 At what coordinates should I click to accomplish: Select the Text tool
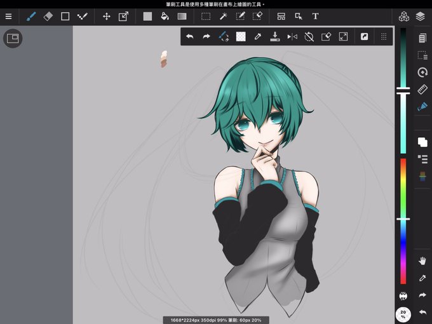(x=316, y=17)
